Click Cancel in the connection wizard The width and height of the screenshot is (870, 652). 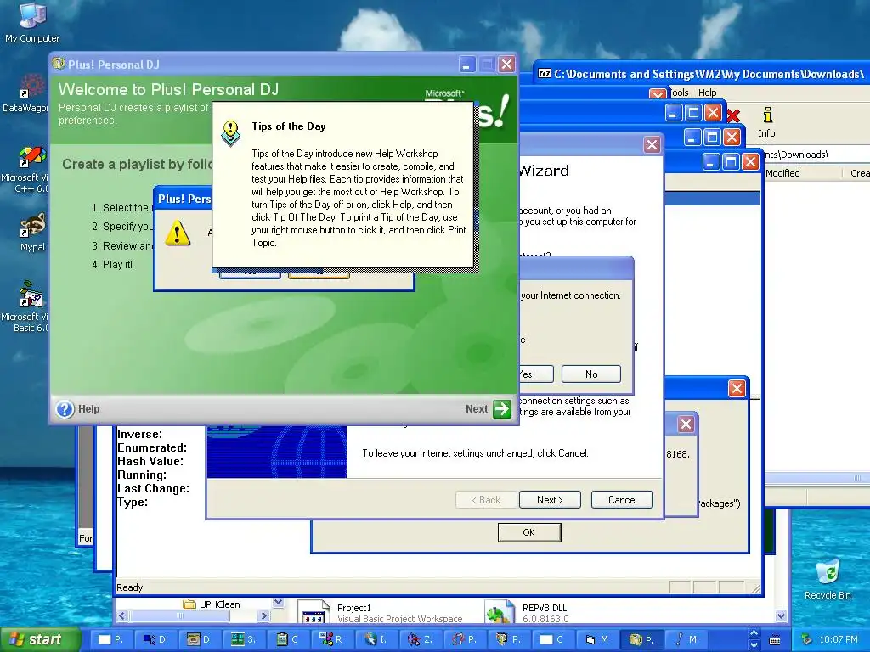[622, 499]
